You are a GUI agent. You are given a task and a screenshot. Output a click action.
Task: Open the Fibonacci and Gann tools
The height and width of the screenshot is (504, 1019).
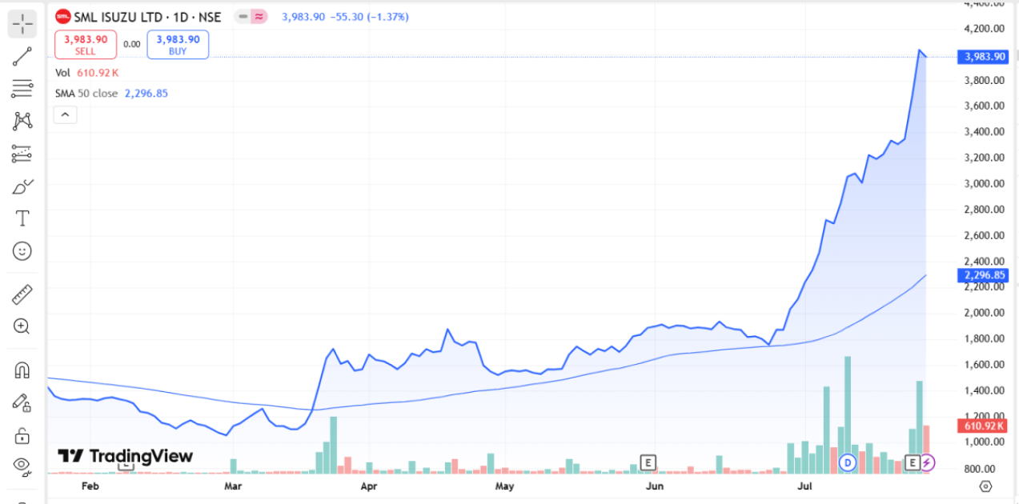22,88
